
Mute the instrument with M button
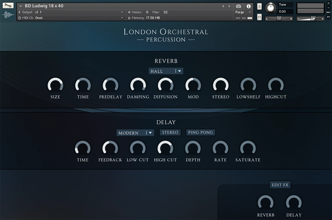coord(259,17)
